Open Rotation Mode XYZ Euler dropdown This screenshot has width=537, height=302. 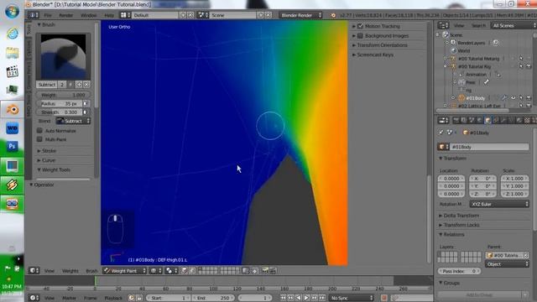coord(499,204)
